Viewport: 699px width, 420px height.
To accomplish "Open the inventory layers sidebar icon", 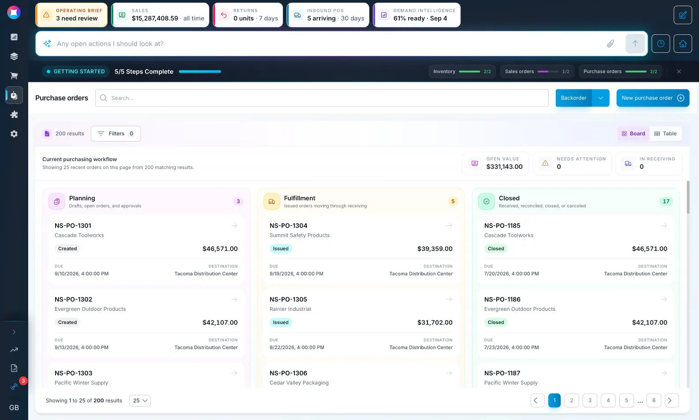I will tap(14, 56).
